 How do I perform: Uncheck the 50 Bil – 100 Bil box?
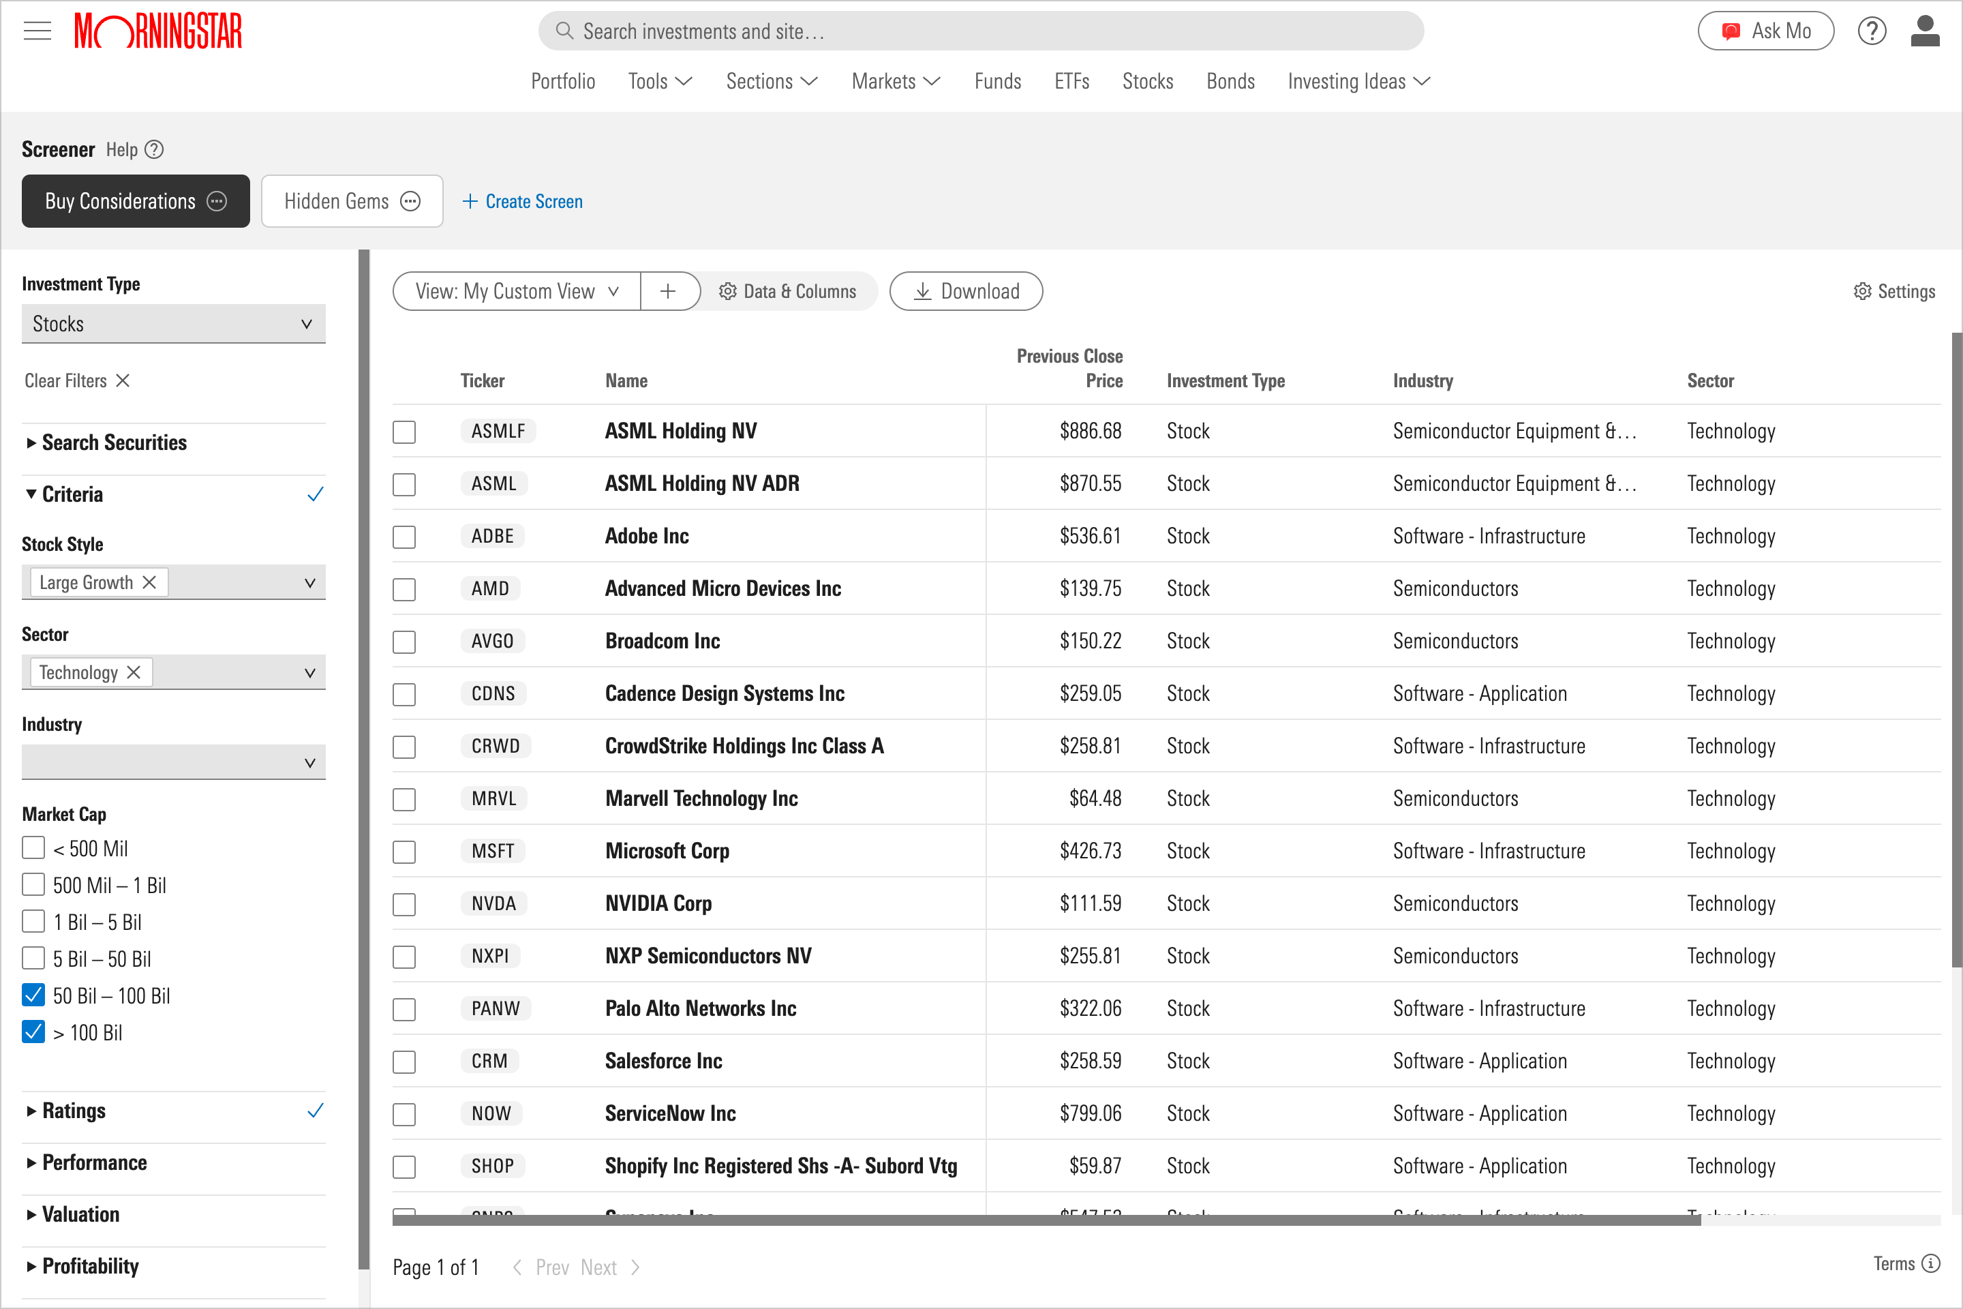click(x=33, y=994)
